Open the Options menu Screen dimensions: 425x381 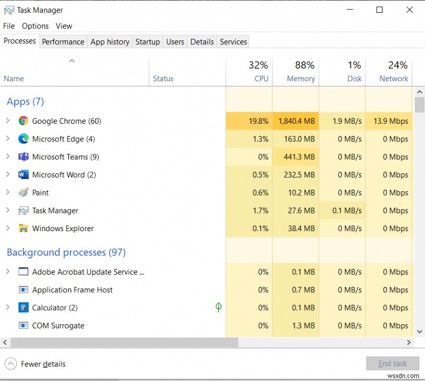(35, 26)
